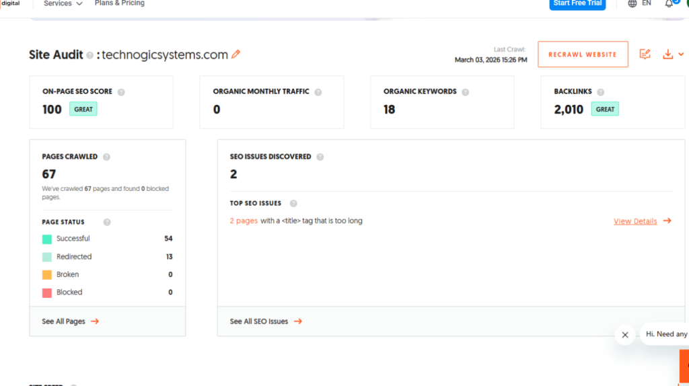Image resolution: width=689 pixels, height=386 pixels.
Task: Click the Organic Monthly Traffic value 0
Action: pos(217,110)
